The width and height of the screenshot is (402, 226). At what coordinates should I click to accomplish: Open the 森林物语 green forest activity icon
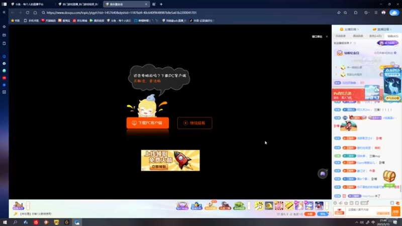tap(239, 205)
